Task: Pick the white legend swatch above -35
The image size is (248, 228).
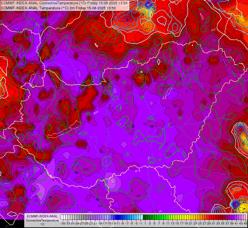Action: pyautogui.click(x=62, y=217)
